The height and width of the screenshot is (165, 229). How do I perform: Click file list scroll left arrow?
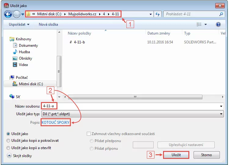(x=65, y=97)
